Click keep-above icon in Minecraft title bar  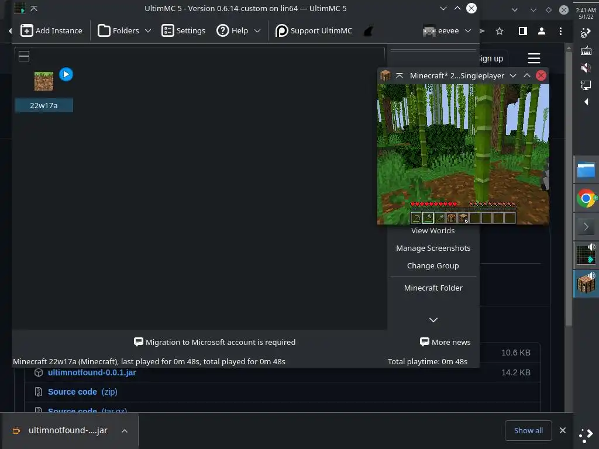click(399, 75)
